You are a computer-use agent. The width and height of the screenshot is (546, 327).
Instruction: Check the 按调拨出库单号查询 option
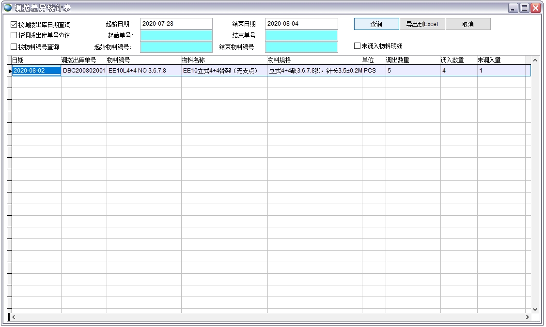pyautogui.click(x=14, y=35)
